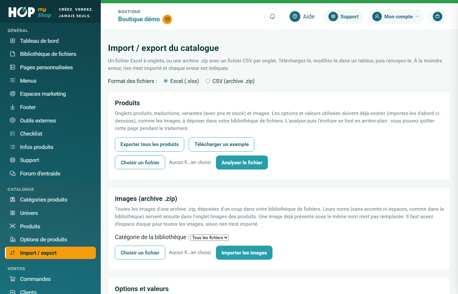
Task: Click the Forum d'entraide chat icon
Action: 13,173
